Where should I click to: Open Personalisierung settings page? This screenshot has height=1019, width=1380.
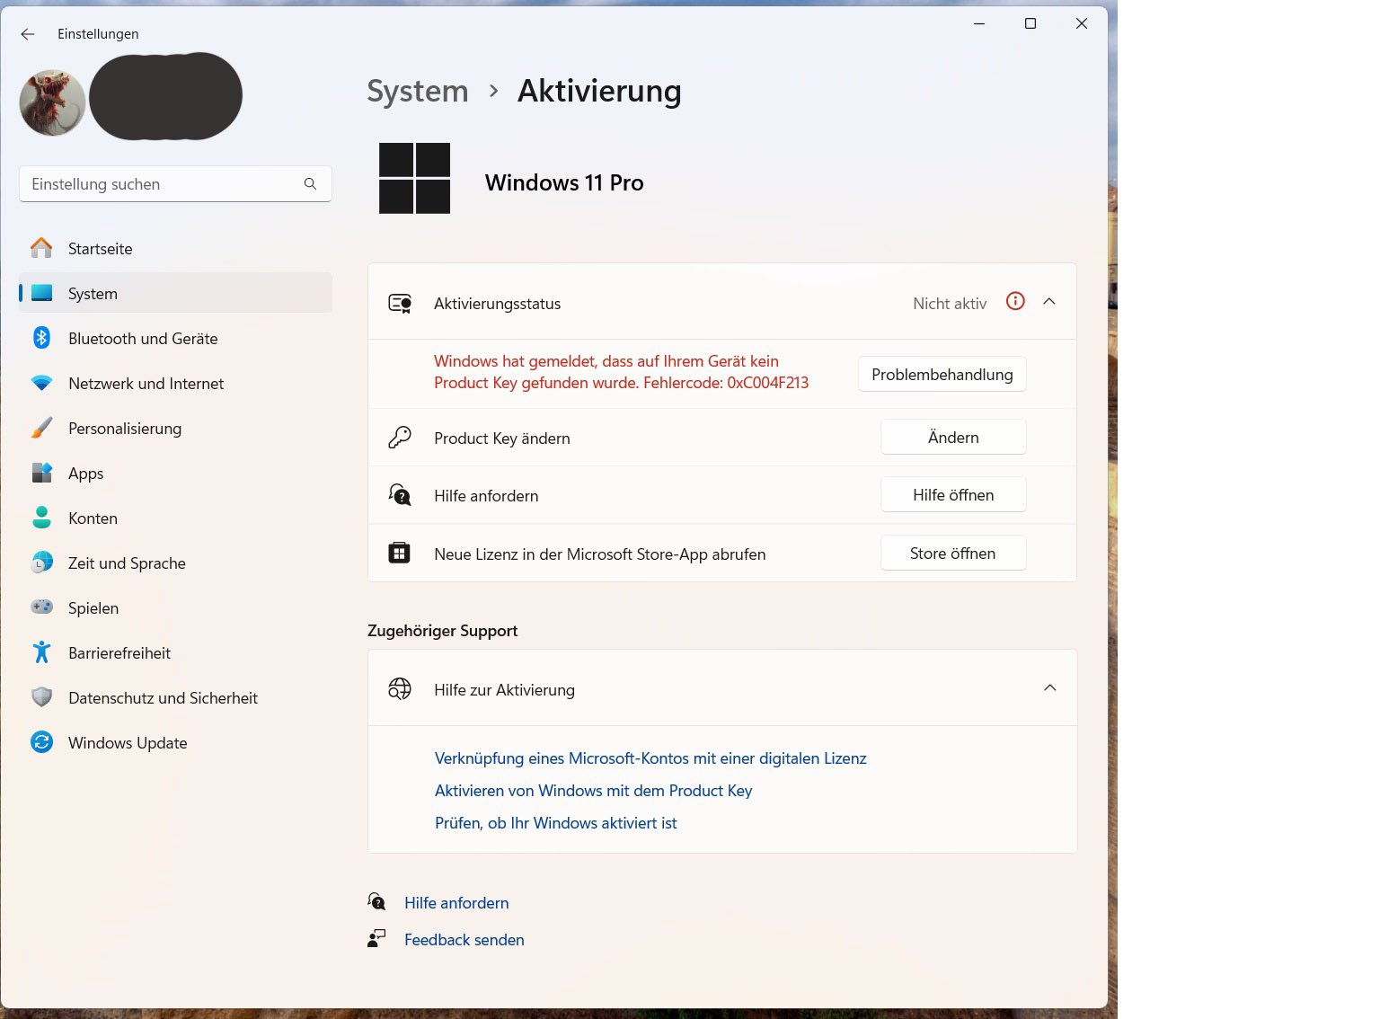pos(175,429)
